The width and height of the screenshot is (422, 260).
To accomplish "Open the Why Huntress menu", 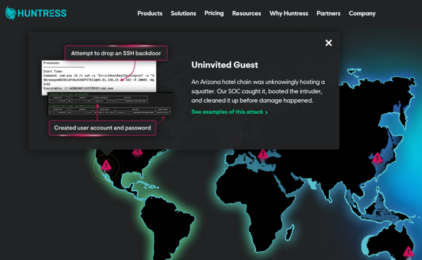I will tap(289, 13).
